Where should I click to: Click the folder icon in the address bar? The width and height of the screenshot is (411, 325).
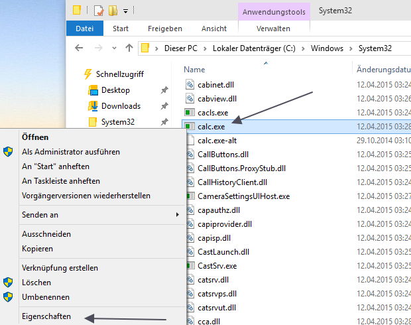coord(145,48)
